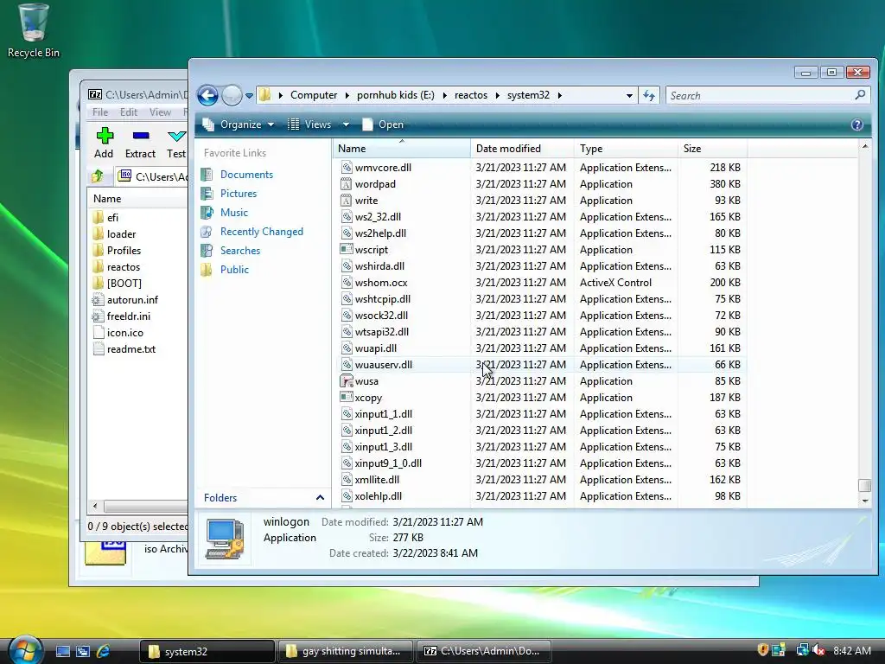
Task: Select the wscript application icon
Action: tap(346, 249)
